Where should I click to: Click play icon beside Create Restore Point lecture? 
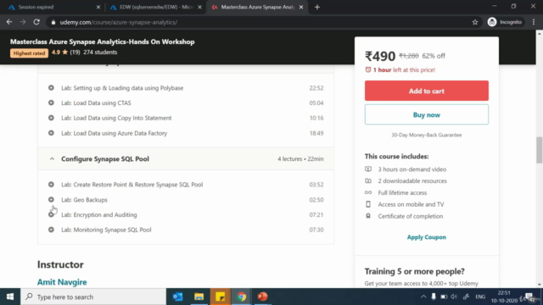(51, 185)
